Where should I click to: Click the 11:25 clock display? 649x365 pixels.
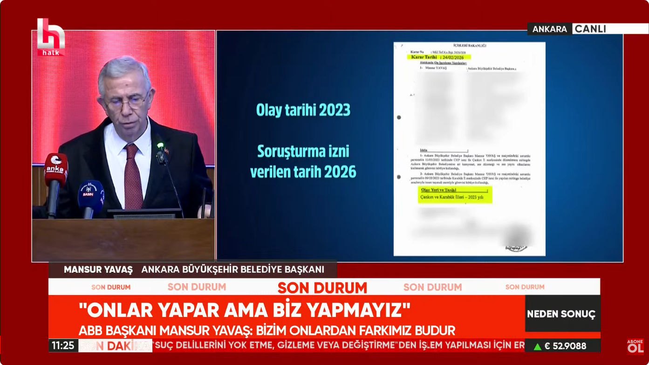tap(64, 346)
